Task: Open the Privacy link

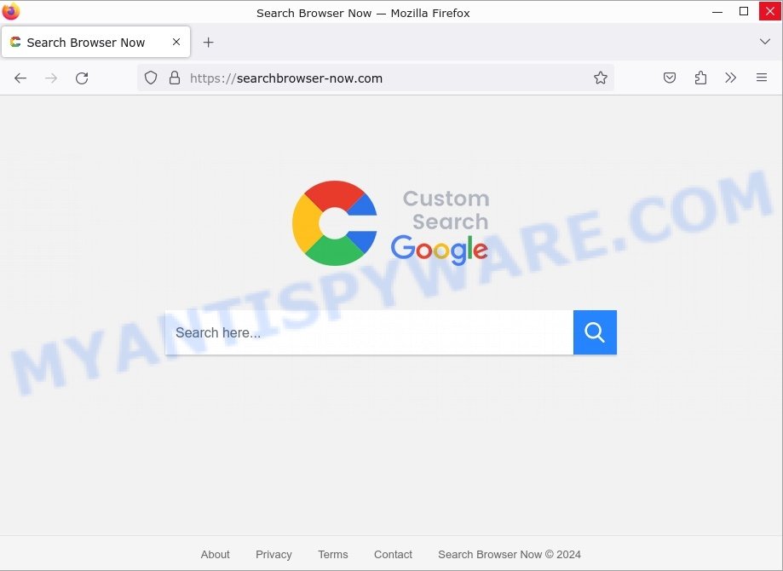Action: click(273, 555)
